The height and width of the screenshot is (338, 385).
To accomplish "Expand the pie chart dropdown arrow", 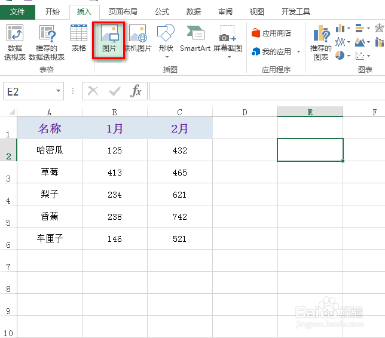I will tap(349, 56).
